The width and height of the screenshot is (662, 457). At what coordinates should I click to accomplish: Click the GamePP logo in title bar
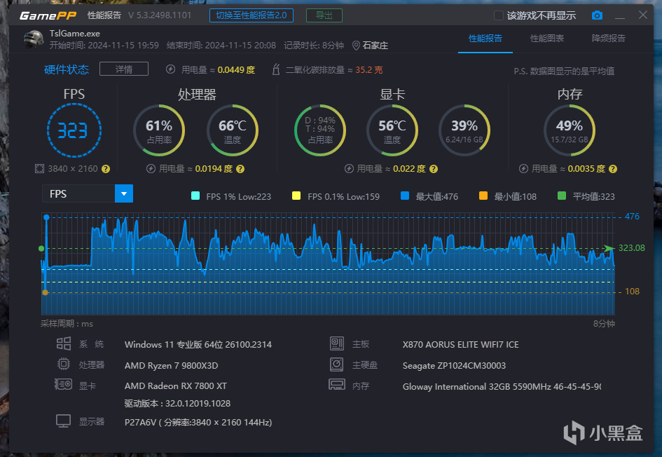tap(48, 15)
